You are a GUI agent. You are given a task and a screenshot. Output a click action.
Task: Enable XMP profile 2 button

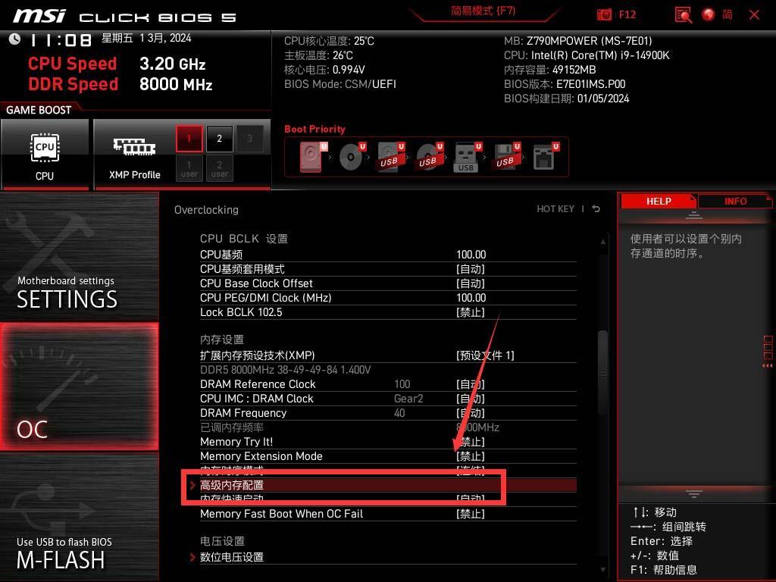(219, 139)
